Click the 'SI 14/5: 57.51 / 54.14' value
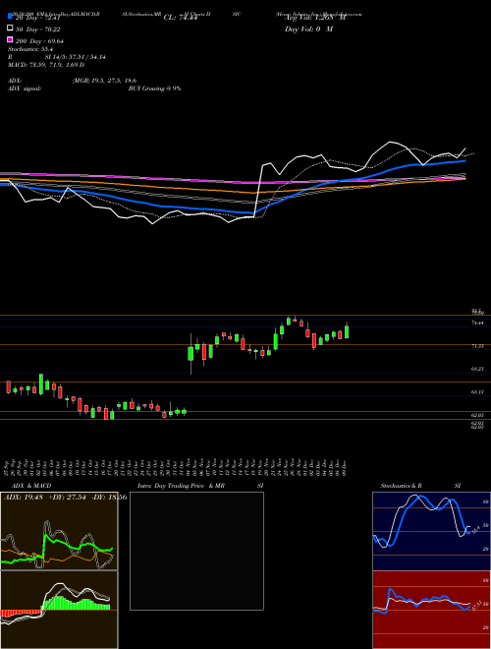This screenshot has width=491, height=649. pos(75,57)
